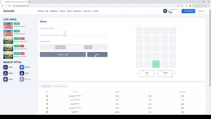Open the Бонусы menu item

(x=62, y=11)
